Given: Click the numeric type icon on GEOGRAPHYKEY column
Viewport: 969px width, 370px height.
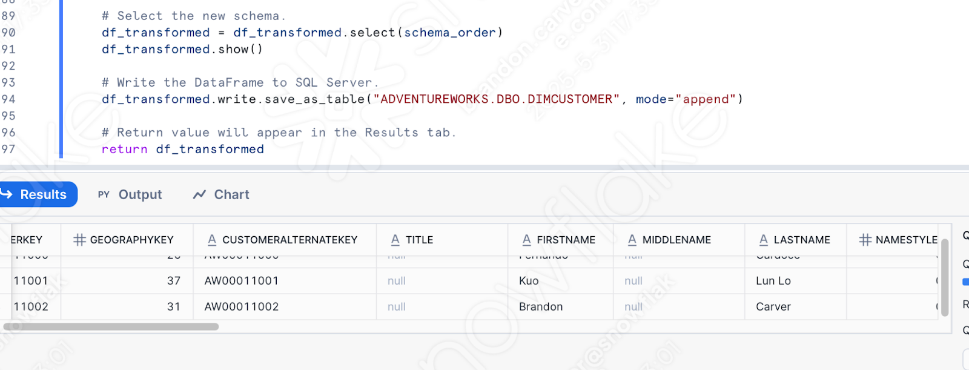Looking at the screenshot, I should pyautogui.click(x=79, y=239).
